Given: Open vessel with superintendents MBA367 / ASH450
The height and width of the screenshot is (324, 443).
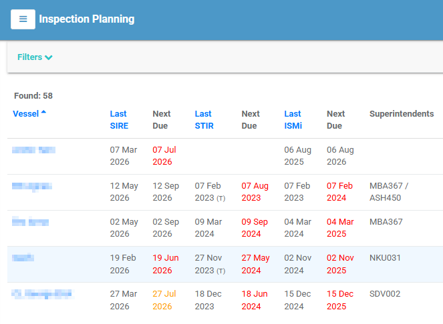Looking at the screenshot, I should tap(32, 186).
